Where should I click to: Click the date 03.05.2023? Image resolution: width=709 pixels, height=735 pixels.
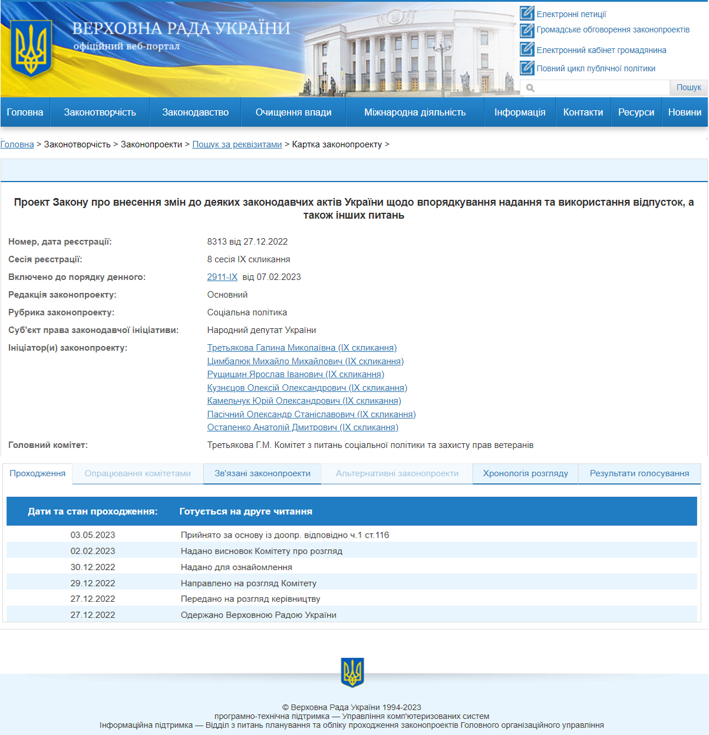pos(93,535)
